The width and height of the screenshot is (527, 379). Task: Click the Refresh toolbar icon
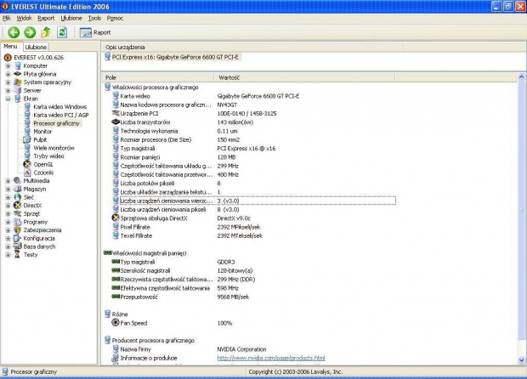pyautogui.click(x=62, y=32)
